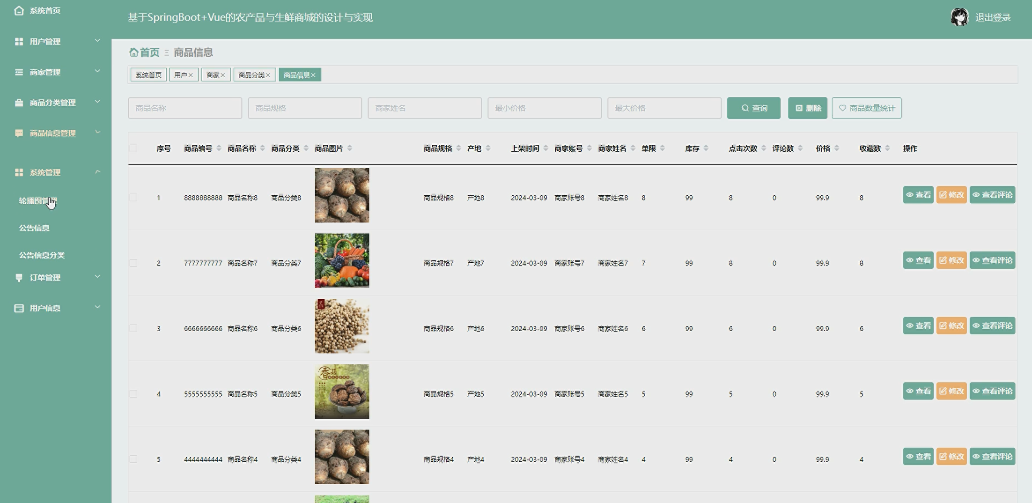Image resolution: width=1032 pixels, height=503 pixels.
Task: Click the home icon beside 系统首页 in sidebar
Action: (x=19, y=10)
